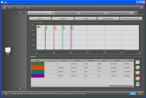Select teal color swatch for peak 3
The height and width of the screenshot is (98, 146).
point(38,72)
